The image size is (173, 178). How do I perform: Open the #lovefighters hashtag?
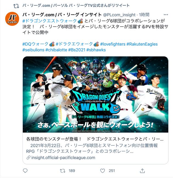coord(113,44)
